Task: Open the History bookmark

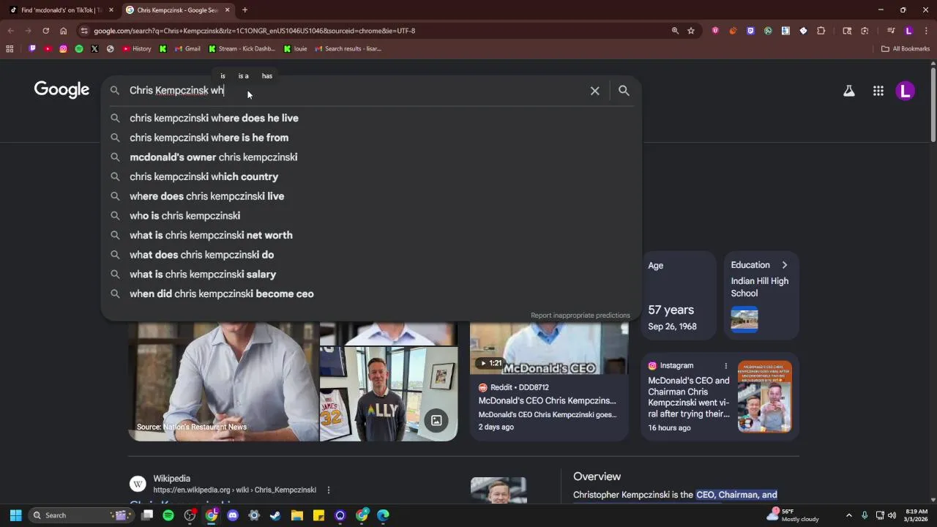Action: pos(137,49)
